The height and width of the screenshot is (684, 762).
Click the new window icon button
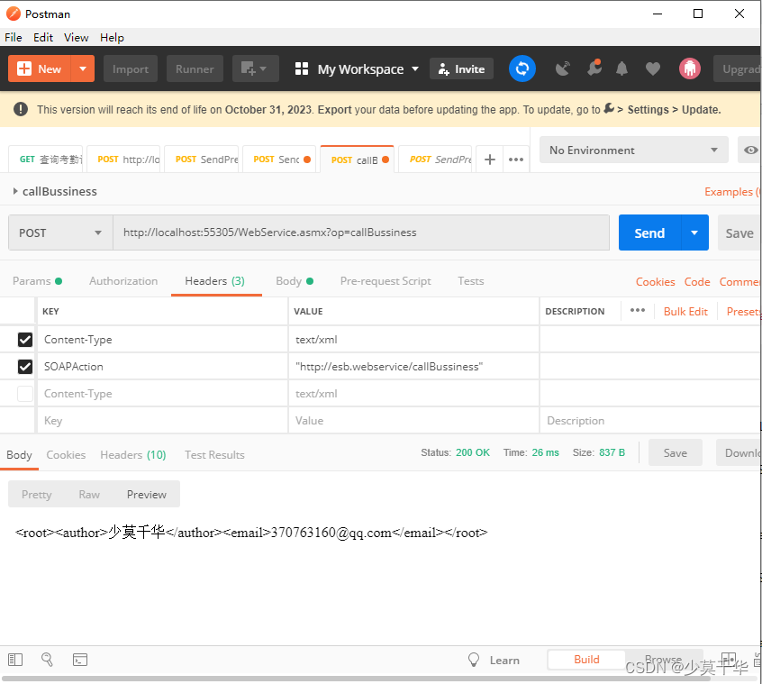256,68
